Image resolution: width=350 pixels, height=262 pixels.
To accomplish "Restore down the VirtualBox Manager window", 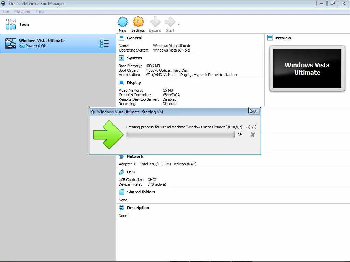I will coord(333,3).
